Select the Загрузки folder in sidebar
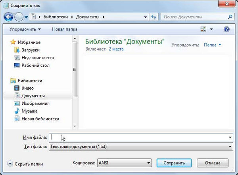 [x=30, y=50]
